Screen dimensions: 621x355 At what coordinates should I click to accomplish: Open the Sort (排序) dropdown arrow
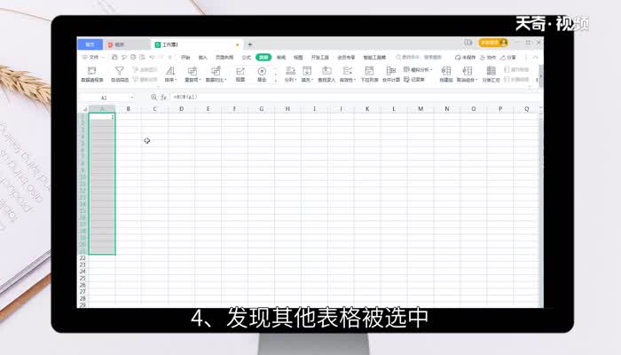(176, 80)
